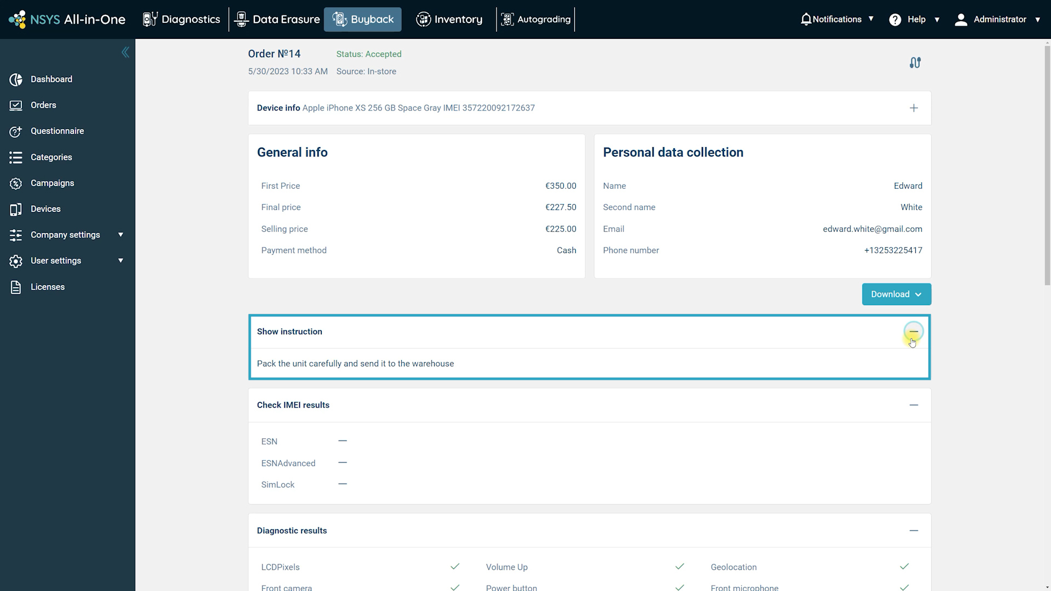Click the First Price value €350.00
This screenshot has width=1051, height=591.
561,186
